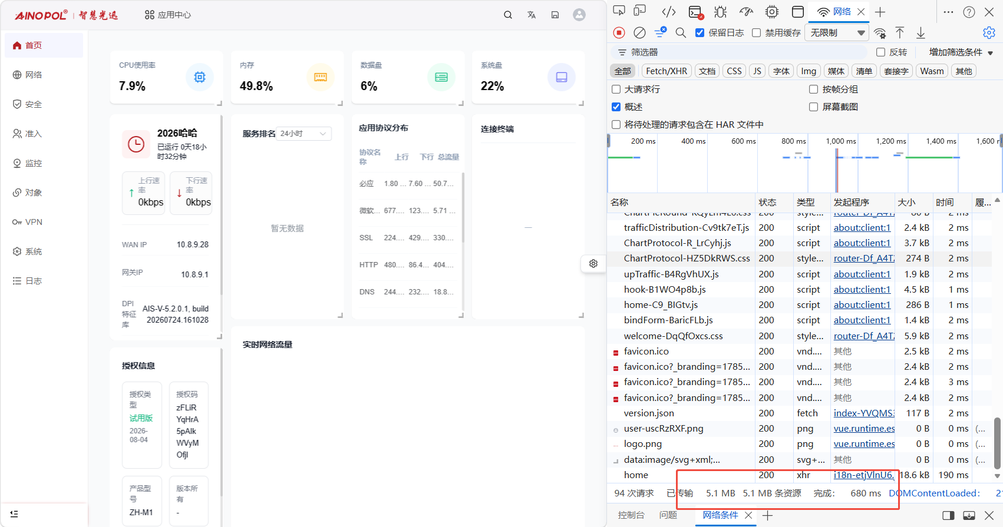Toggle 保留日志 checkbox
This screenshot has height=527, width=1003.
pos(700,33)
